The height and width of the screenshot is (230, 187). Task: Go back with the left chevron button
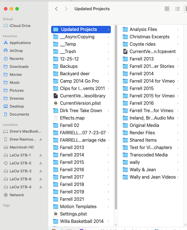[x=56, y=9]
